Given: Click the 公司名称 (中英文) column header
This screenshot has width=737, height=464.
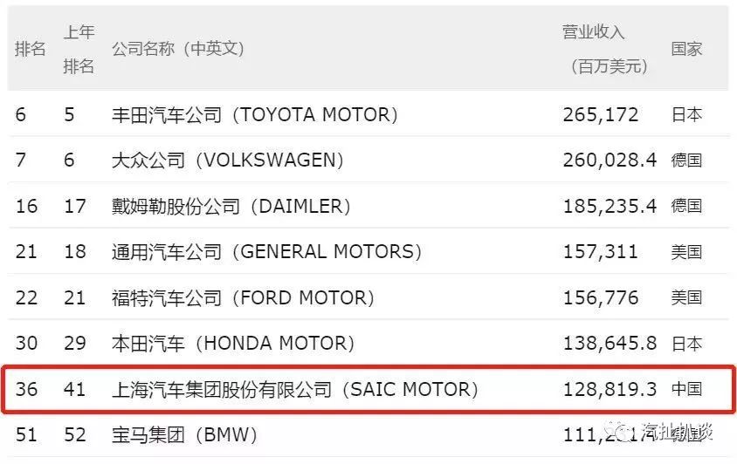Looking at the screenshot, I should tap(177, 48).
